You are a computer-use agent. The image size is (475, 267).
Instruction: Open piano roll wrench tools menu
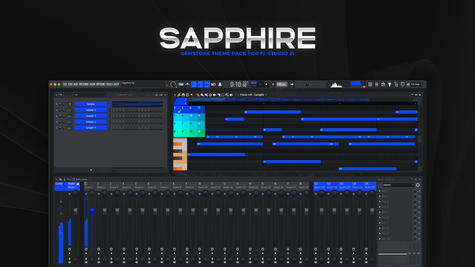click(179, 95)
